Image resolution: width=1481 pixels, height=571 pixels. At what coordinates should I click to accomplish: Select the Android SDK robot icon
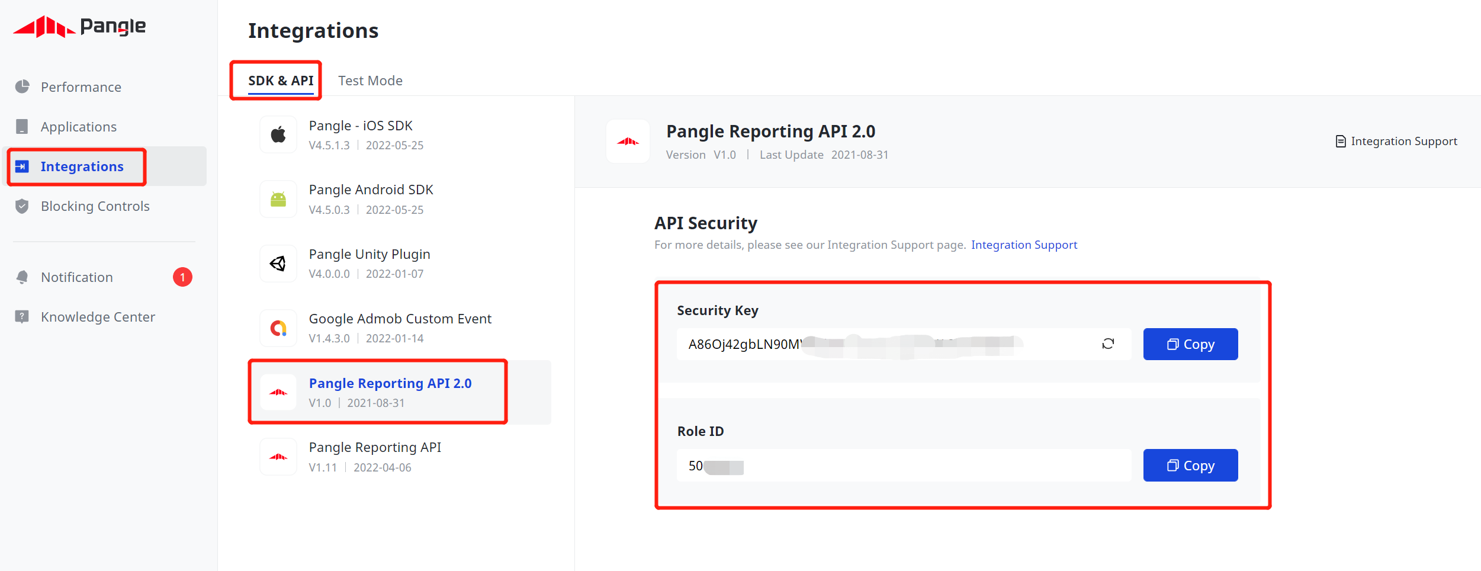pos(278,200)
